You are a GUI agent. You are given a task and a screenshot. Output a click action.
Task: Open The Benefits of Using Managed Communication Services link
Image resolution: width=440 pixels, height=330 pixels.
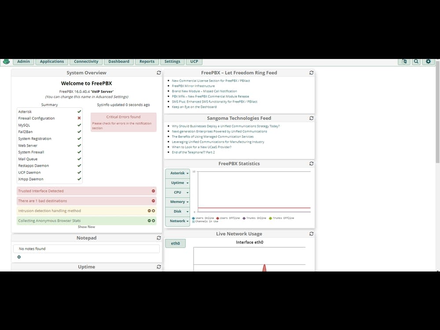click(213, 137)
